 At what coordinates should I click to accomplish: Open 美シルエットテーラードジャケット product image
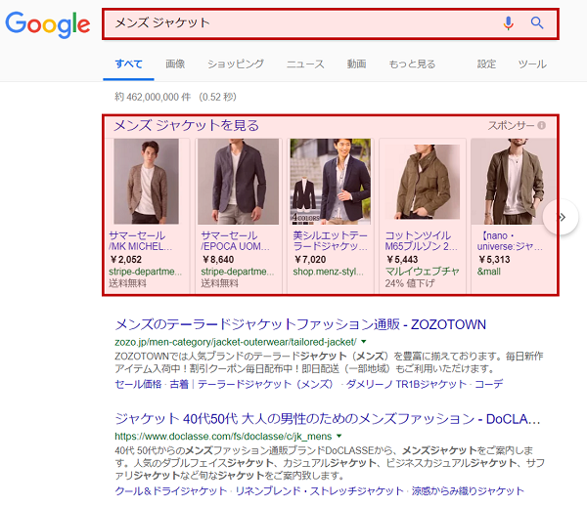coord(331,182)
